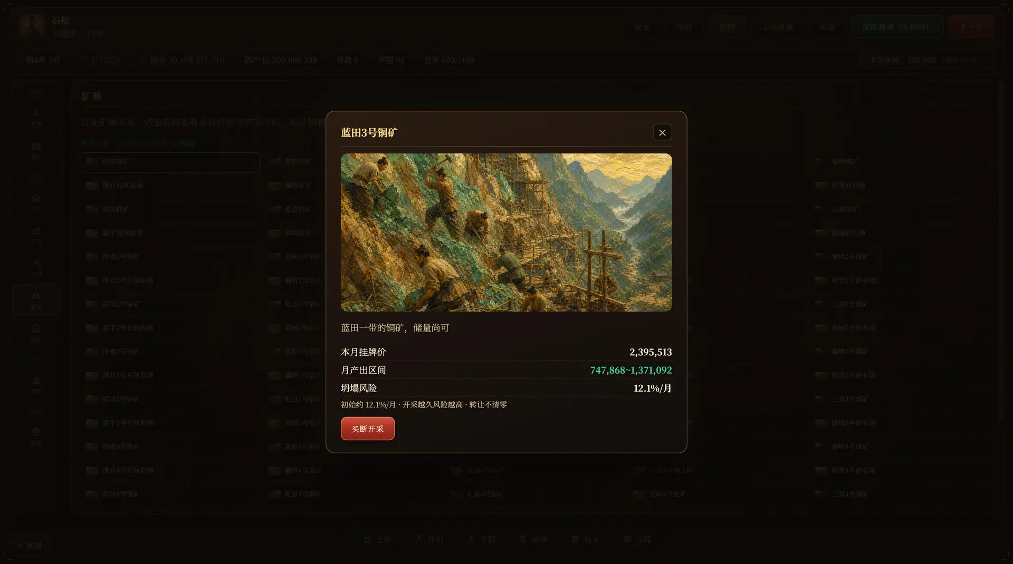Click the 本月挂牌价 label

pos(364,352)
